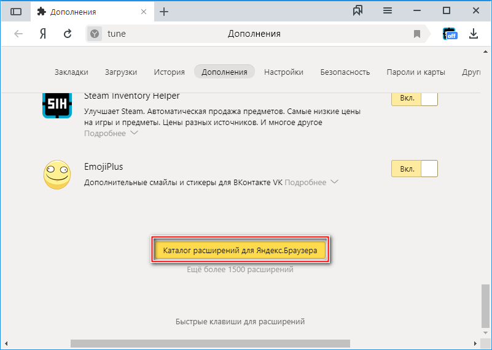Screen dimensions: 492x350
Task: Open the extension icon marked off
Action: tap(450, 34)
